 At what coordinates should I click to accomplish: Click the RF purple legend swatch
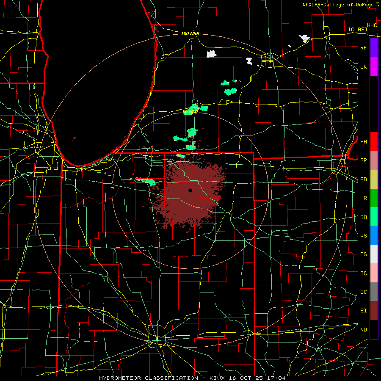(x=374, y=47)
